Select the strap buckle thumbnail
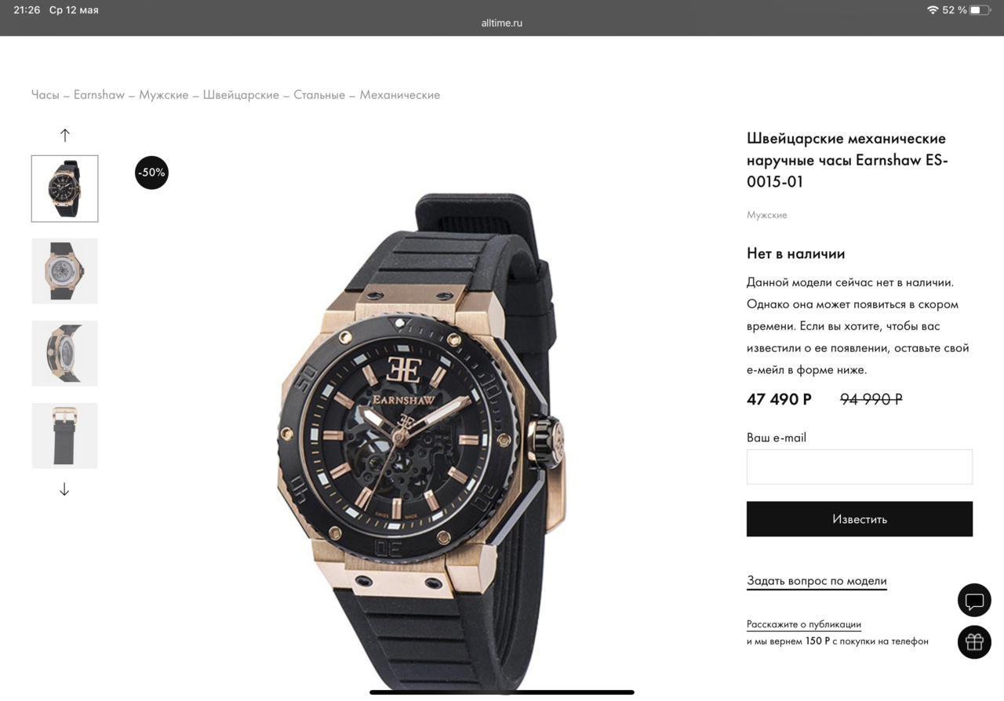 point(65,435)
